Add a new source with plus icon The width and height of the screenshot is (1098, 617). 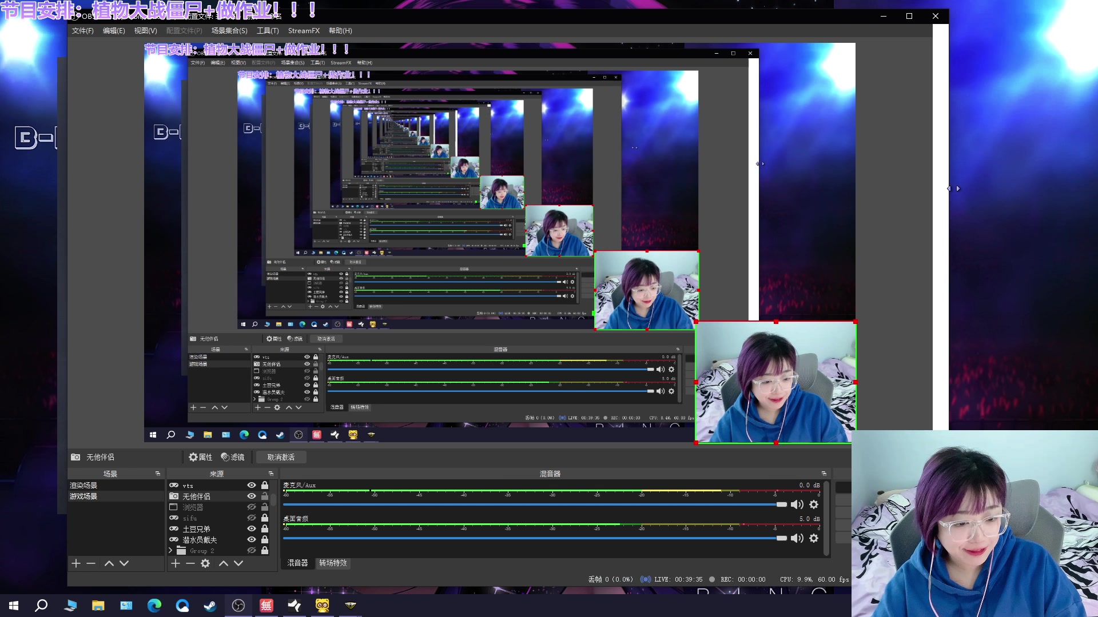pos(176,563)
